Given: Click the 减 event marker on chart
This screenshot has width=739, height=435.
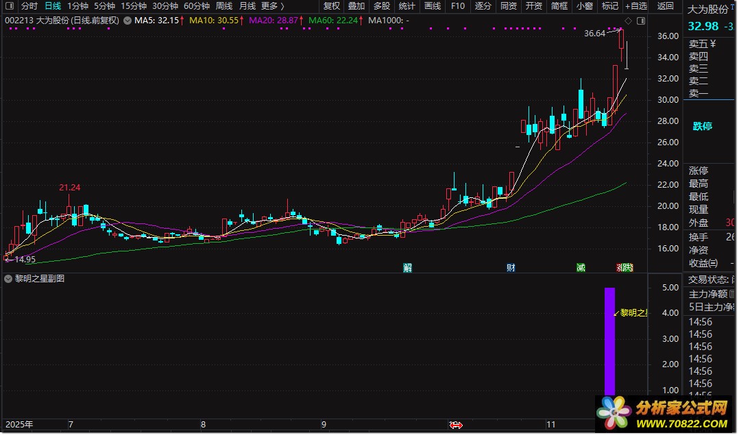Looking at the screenshot, I should (x=581, y=268).
